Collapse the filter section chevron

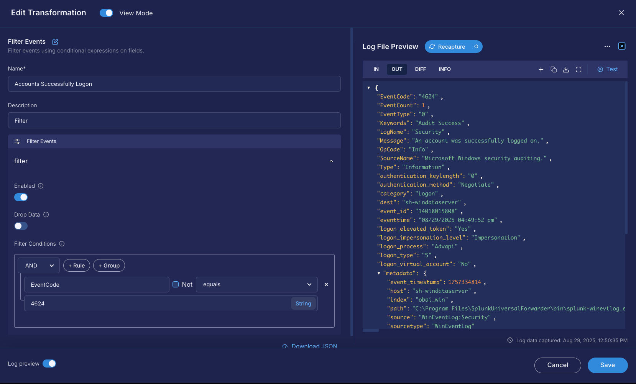click(x=331, y=161)
